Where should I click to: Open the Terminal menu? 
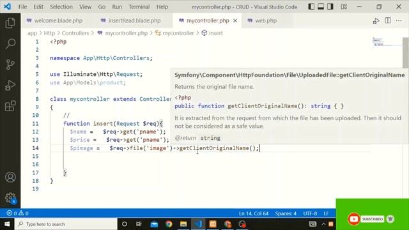point(139,7)
